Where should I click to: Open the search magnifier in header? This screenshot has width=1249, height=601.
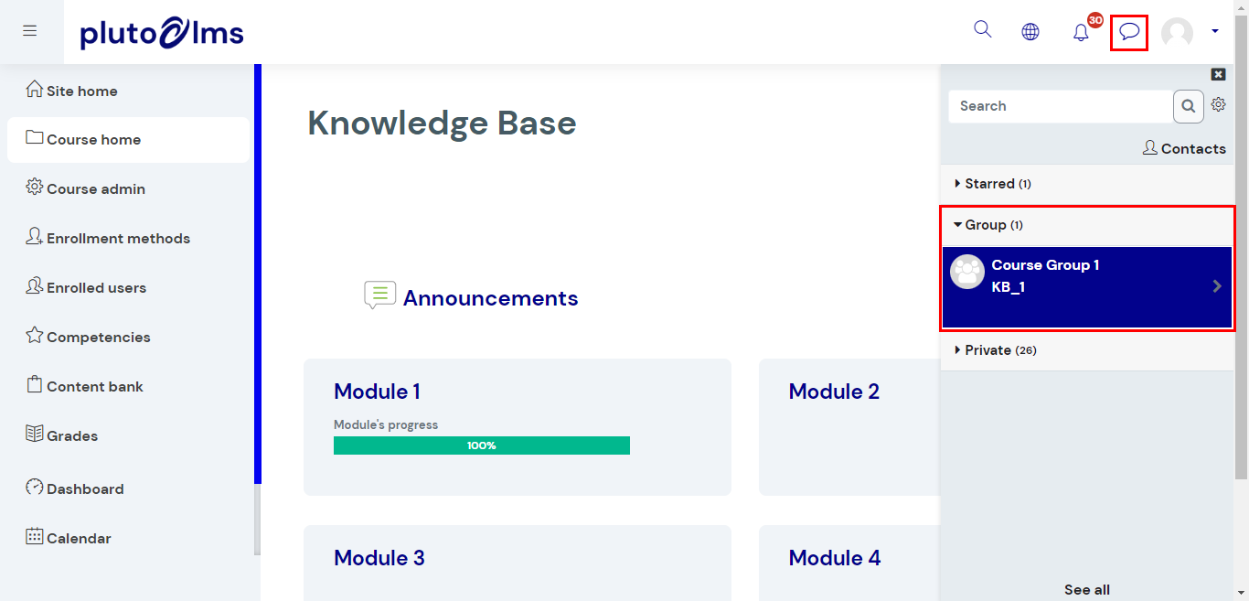click(983, 29)
